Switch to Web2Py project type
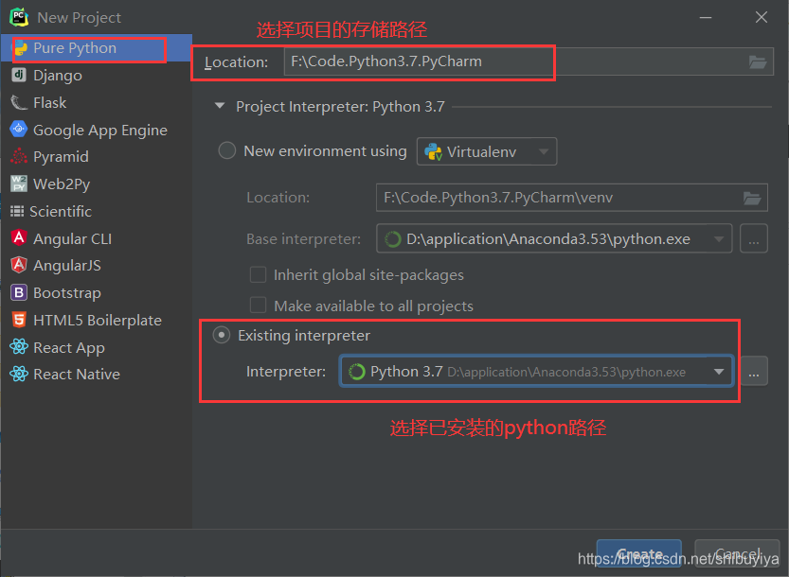Viewport: 789px width, 577px height. [97, 184]
